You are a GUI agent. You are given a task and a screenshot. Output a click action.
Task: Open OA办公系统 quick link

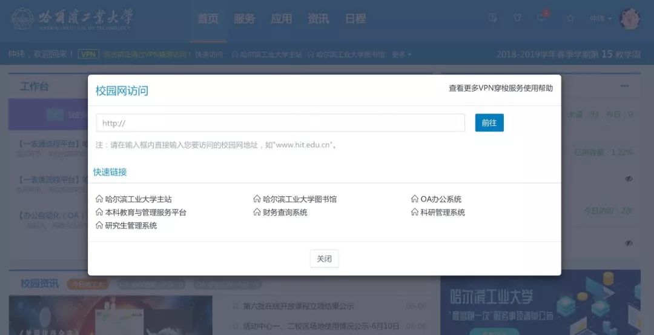441,199
